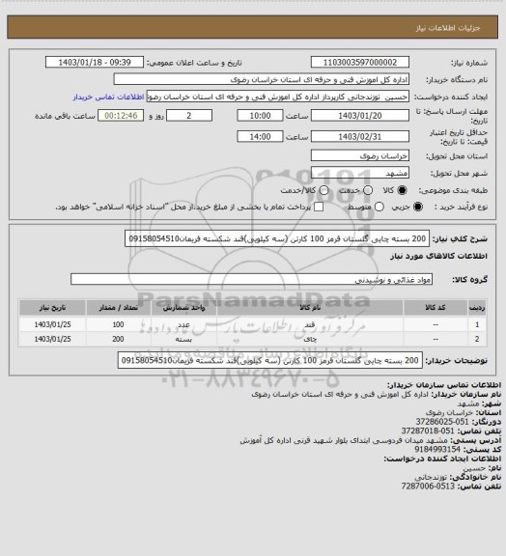Click the validity time field 14:00
506x556 pixels.
[x=260, y=136]
